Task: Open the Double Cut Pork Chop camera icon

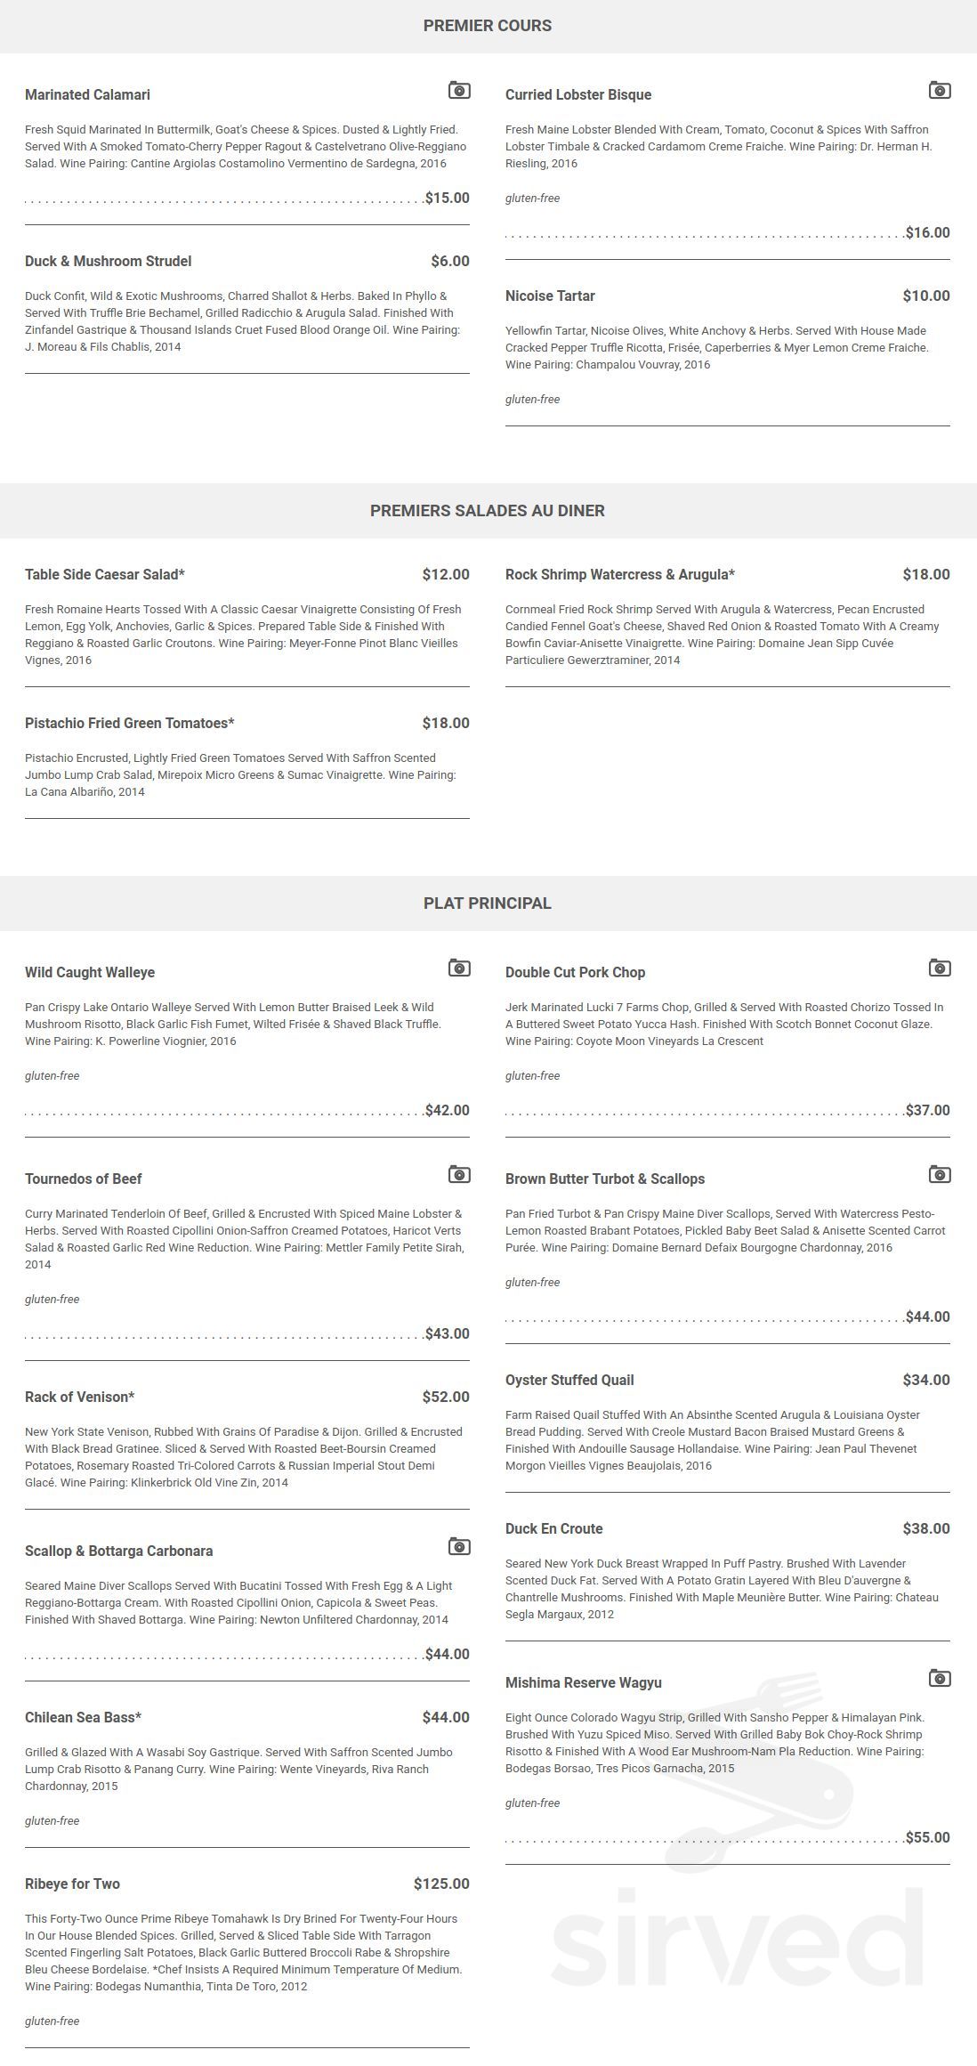Action: coord(939,968)
